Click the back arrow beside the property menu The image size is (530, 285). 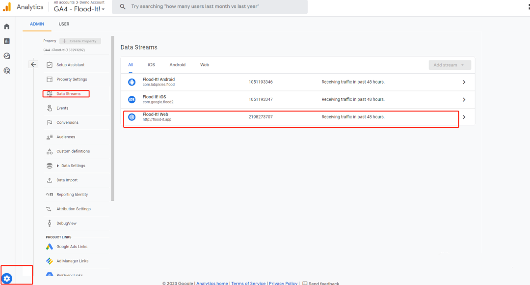[x=33, y=64]
